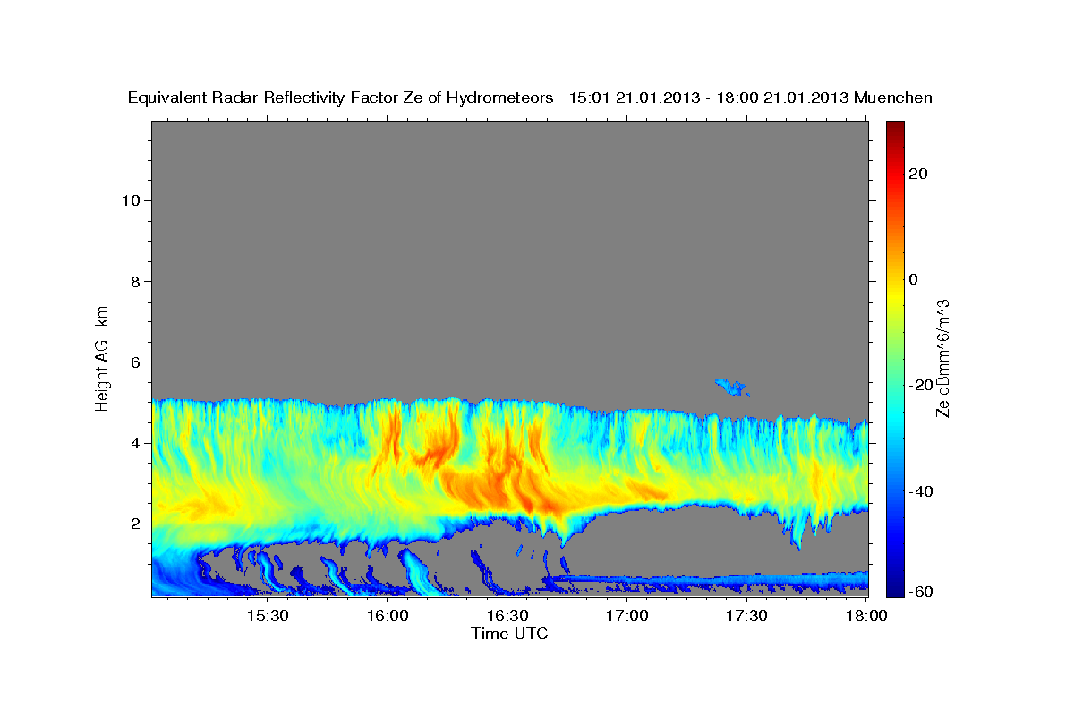
Task: Click the station name 'Muenchen'
Action: tap(894, 98)
